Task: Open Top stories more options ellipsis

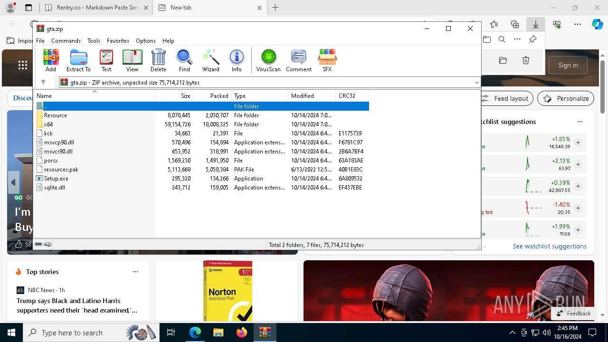Action: pyautogui.click(x=135, y=272)
